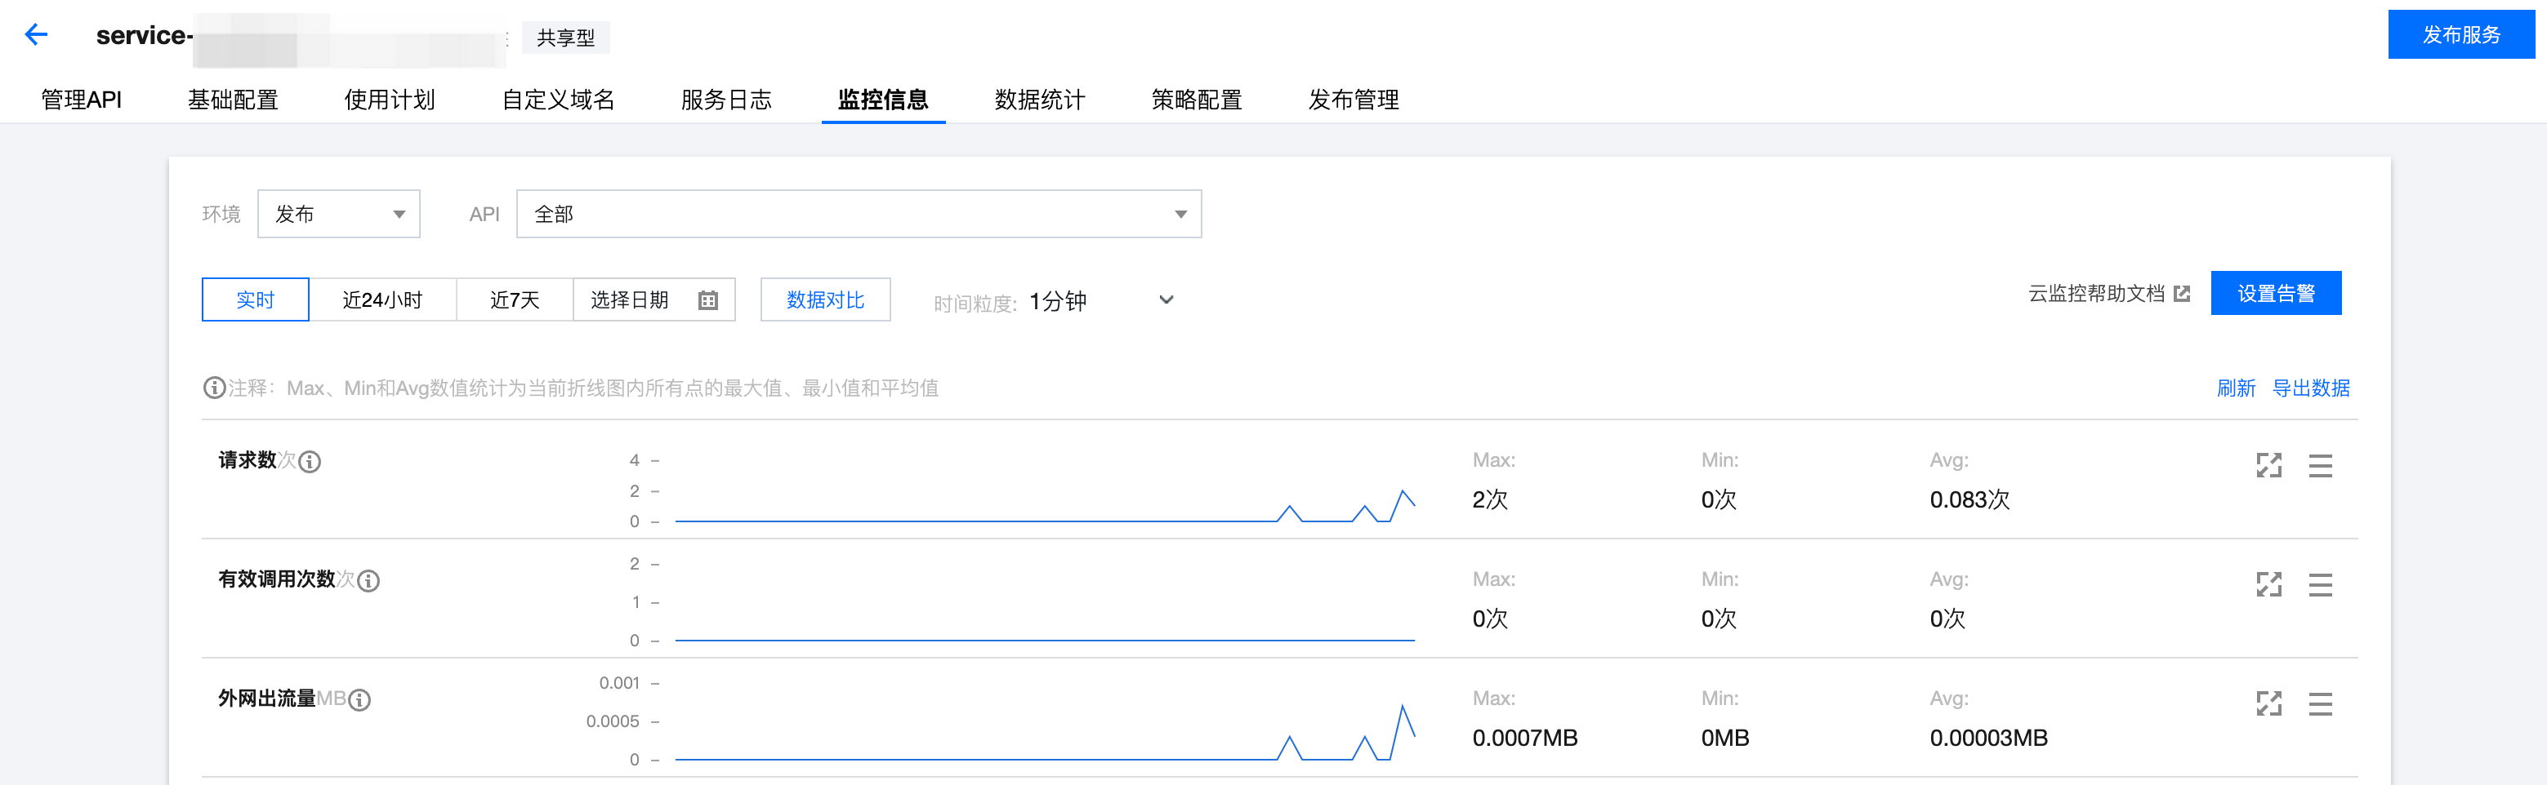Click the info icon before 注释

point(213,388)
